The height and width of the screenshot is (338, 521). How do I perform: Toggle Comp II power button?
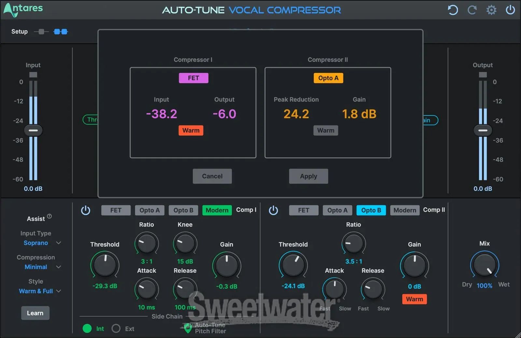[x=274, y=210]
